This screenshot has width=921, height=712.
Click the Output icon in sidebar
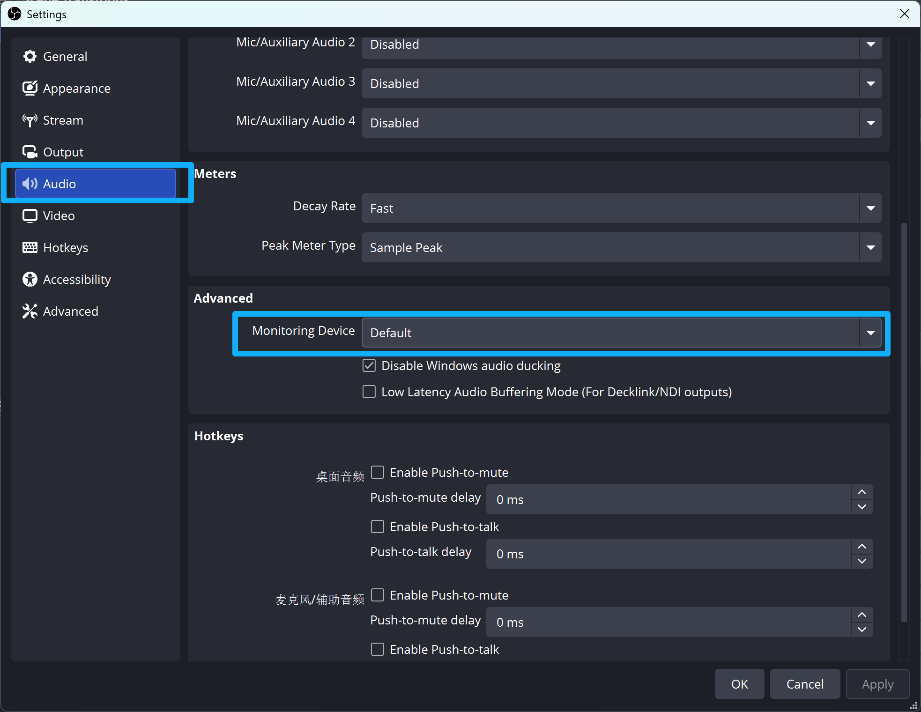(x=30, y=152)
